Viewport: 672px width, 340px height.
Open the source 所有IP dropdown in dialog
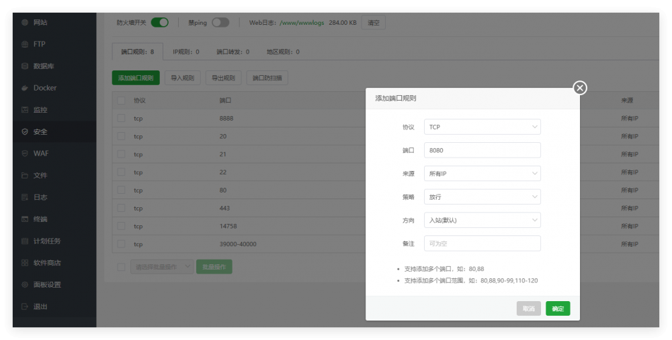pos(482,174)
